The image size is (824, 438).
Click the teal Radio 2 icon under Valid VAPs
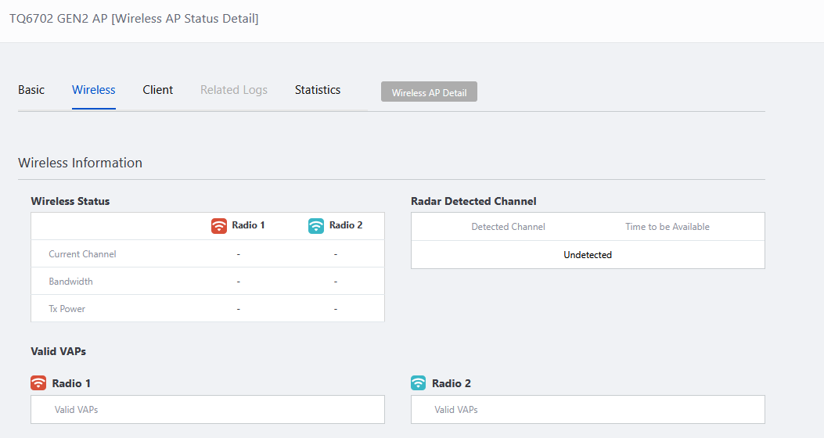(419, 383)
